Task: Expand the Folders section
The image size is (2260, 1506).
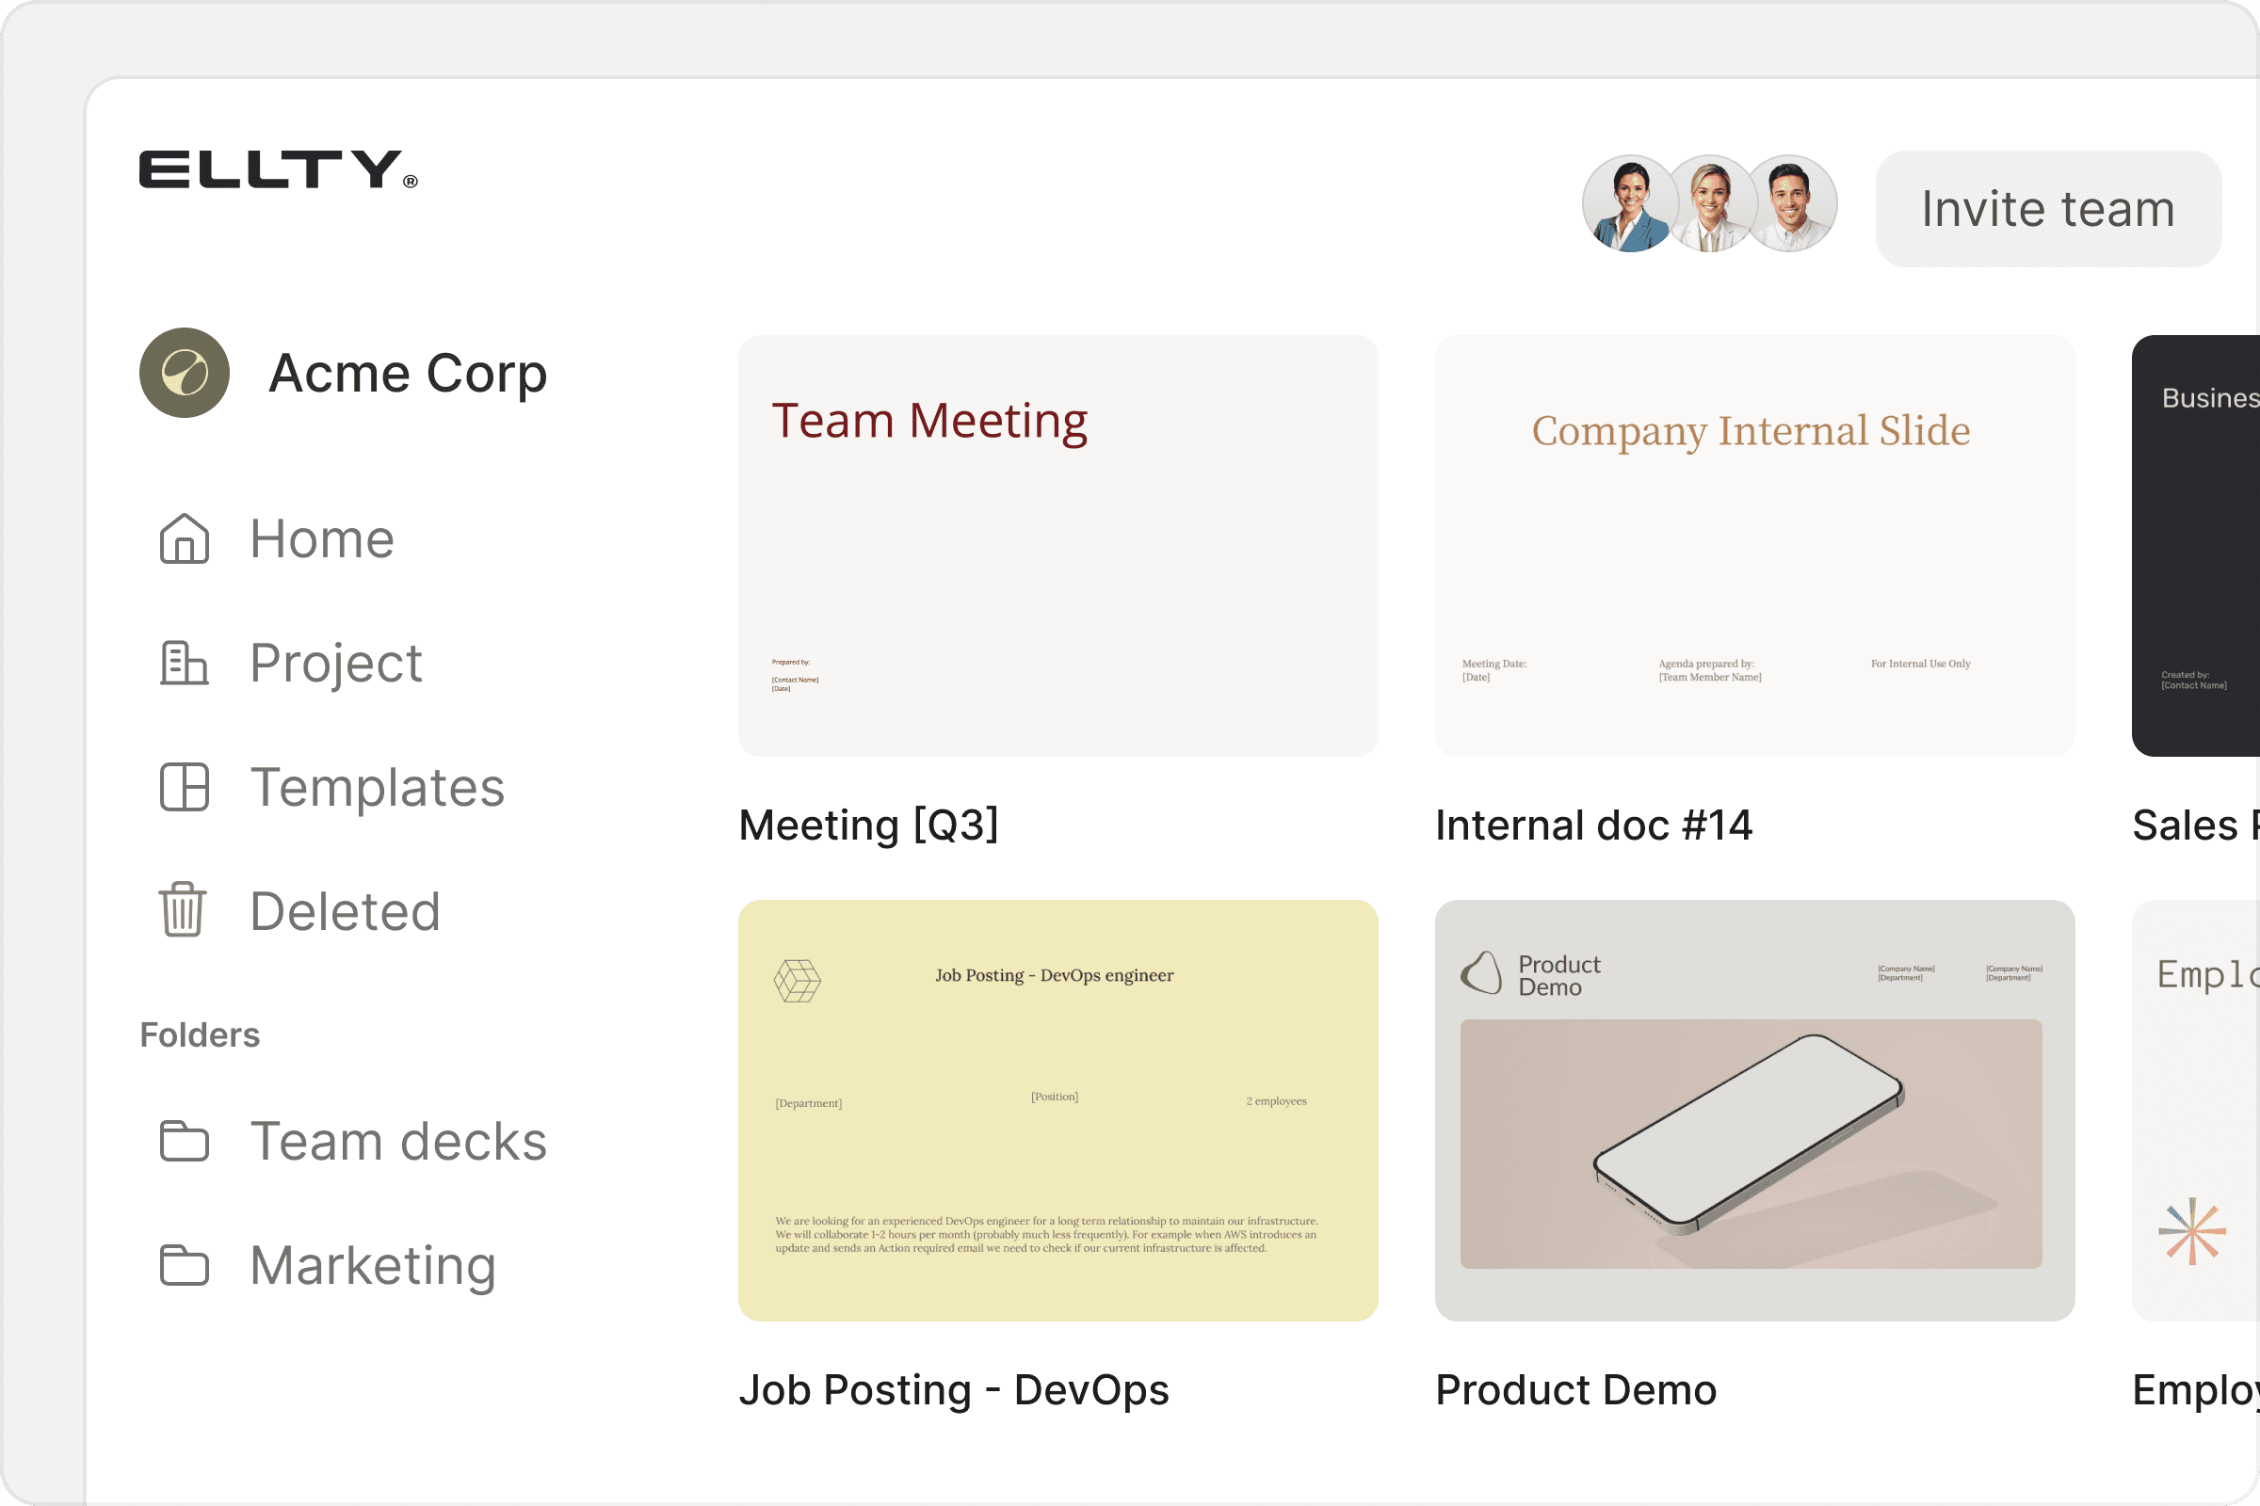Action: (x=200, y=1035)
